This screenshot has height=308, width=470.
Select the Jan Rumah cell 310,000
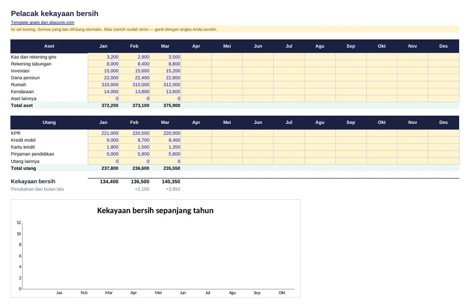103,85
